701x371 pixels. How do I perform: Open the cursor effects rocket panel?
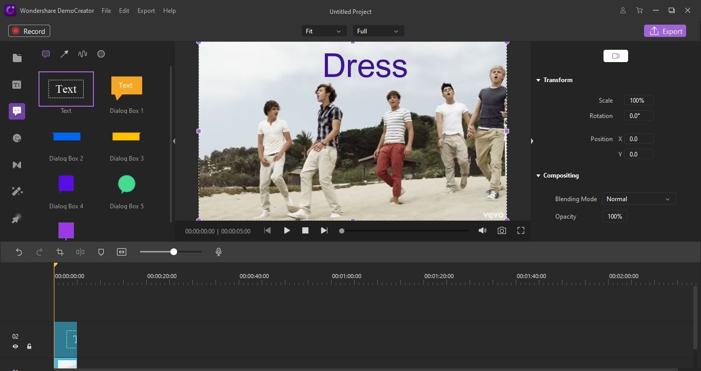pos(17,219)
